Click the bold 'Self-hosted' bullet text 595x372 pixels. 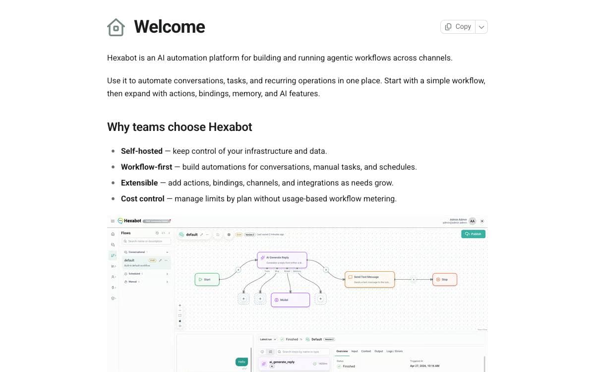click(142, 151)
